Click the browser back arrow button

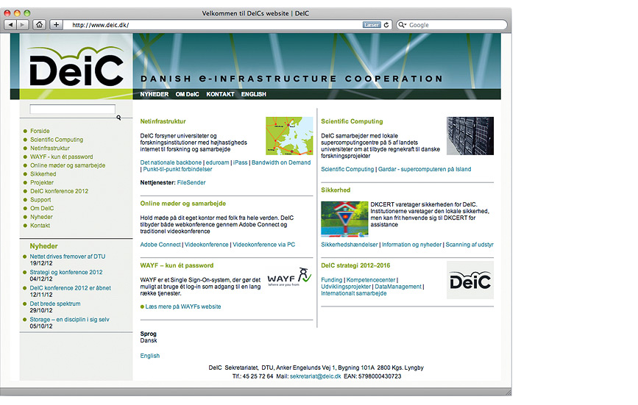(10, 25)
